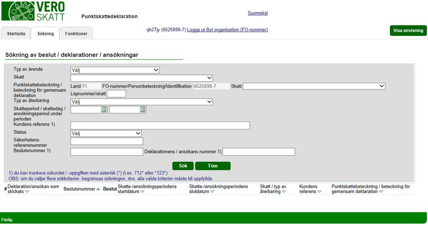Switch language via Suomeksi link

point(257,13)
